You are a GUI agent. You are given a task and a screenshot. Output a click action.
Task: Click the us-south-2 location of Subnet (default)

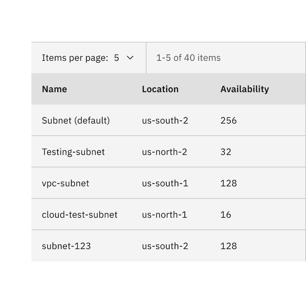click(x=165, y=120)
